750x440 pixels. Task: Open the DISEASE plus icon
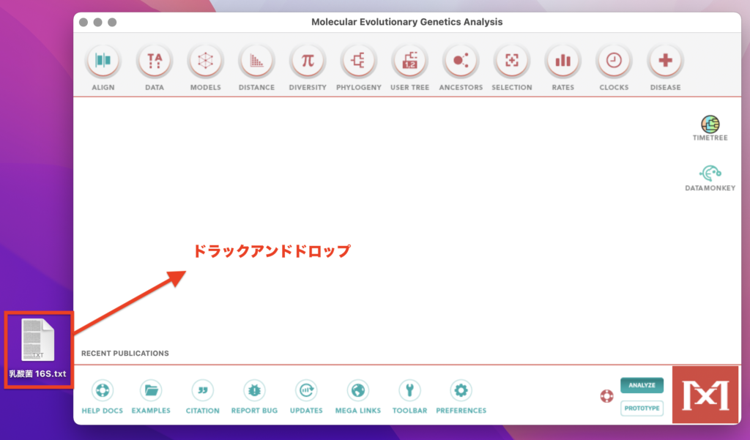(665, 61)
